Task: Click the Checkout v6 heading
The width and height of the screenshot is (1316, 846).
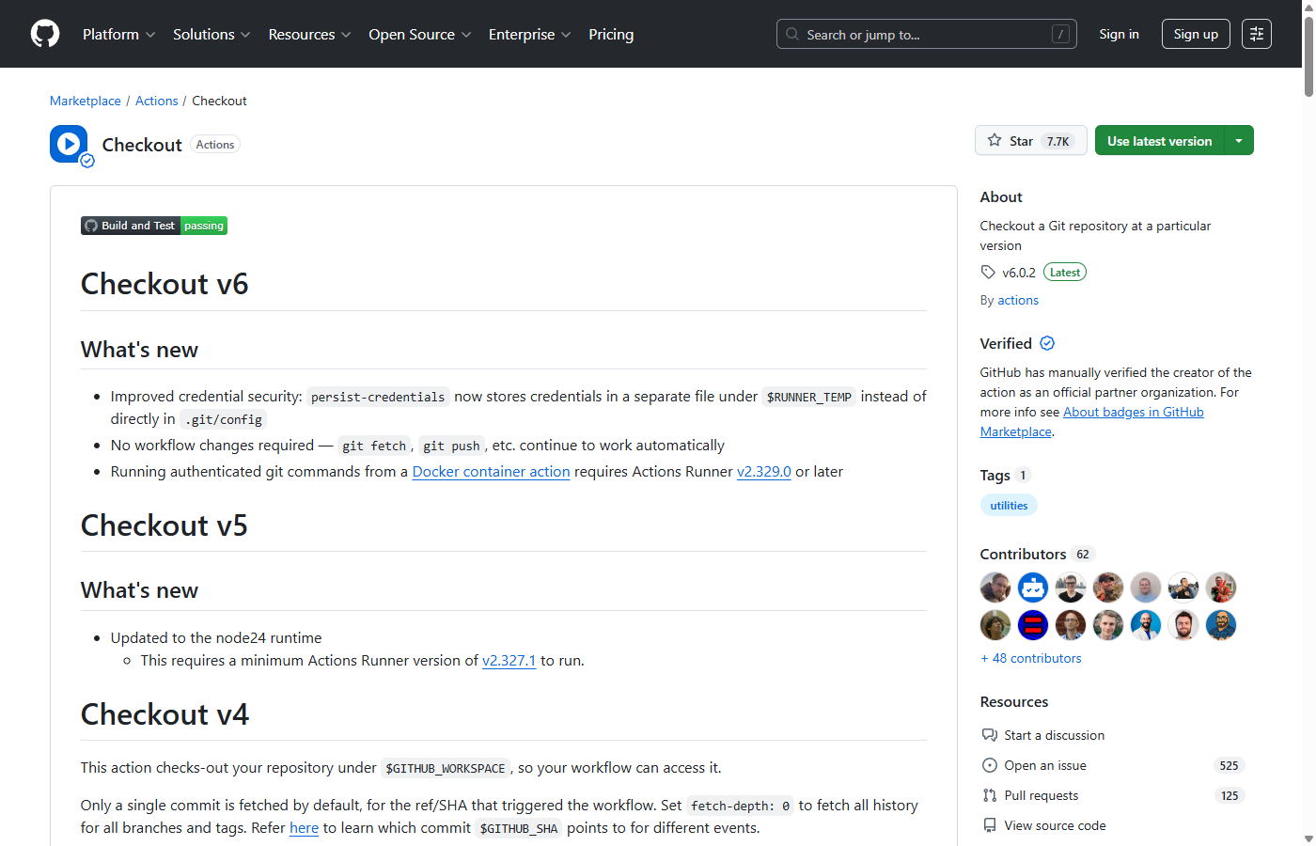Action: (164, 284)
